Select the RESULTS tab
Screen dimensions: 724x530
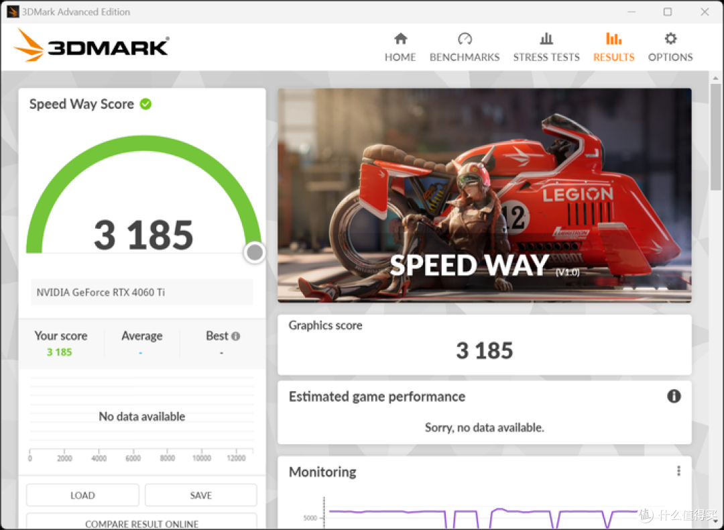613,47
